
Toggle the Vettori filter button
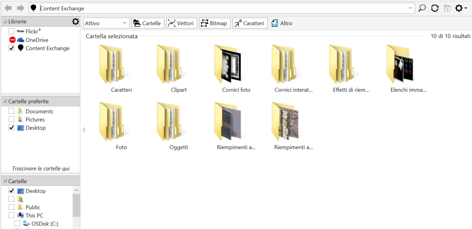[x=181, y=23]
